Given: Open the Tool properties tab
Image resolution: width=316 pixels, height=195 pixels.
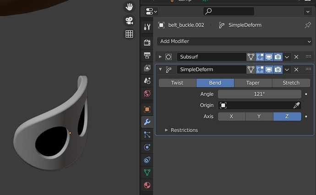Looking at the screenshot, I should (x=147, y=27).
